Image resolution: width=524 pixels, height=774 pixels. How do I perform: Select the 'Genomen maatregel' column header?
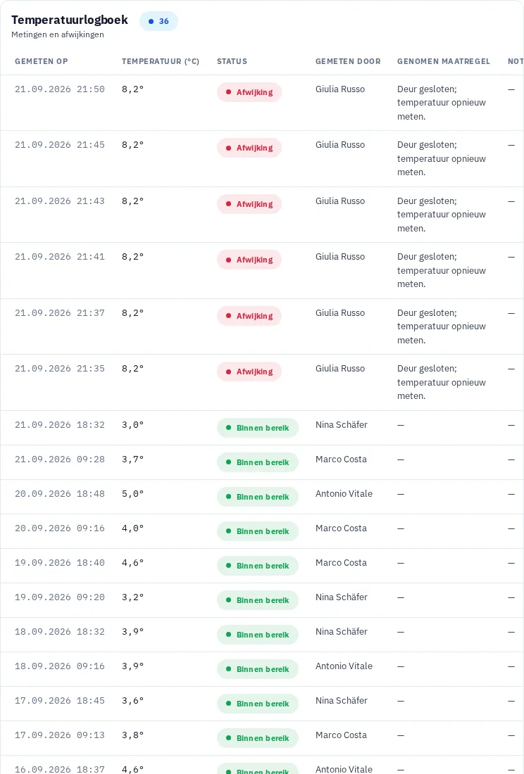444,61
